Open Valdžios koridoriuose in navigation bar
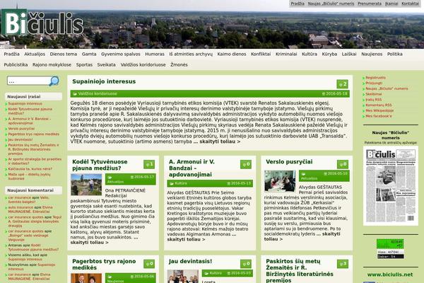This screenshot has height=283, width=424. coord(143,64)
